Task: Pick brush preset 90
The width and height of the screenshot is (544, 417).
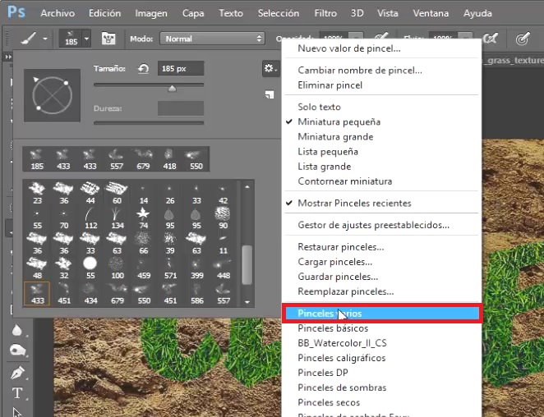Action: [x=223, y=218]
